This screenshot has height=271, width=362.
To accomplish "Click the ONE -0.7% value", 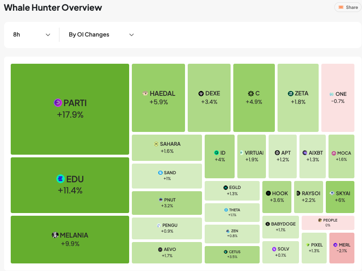I will [x=338, y=101].
